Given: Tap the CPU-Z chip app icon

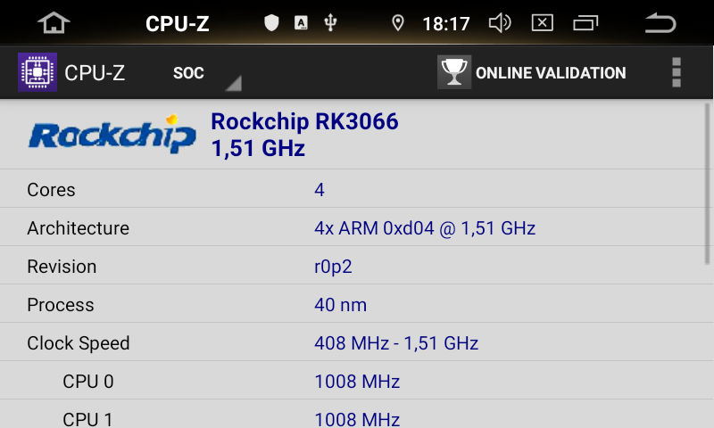Looking at the screenshot, I should pos(37,72).
